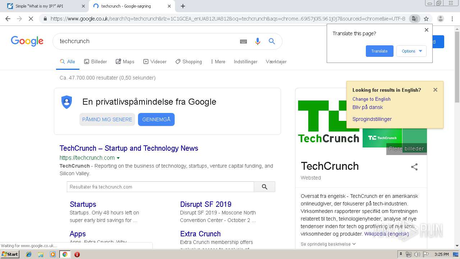Open TechCrunch – Startup and Technology News result

pyautogui.click(x=129, y=148)
